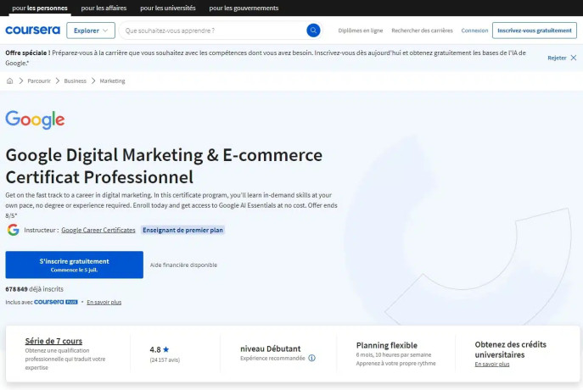Click Aide financière disponible
583x390 pixels.
[x=183, y=265]
